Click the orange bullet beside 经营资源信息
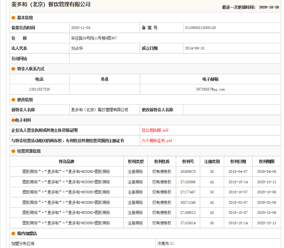 pos(13,151)
